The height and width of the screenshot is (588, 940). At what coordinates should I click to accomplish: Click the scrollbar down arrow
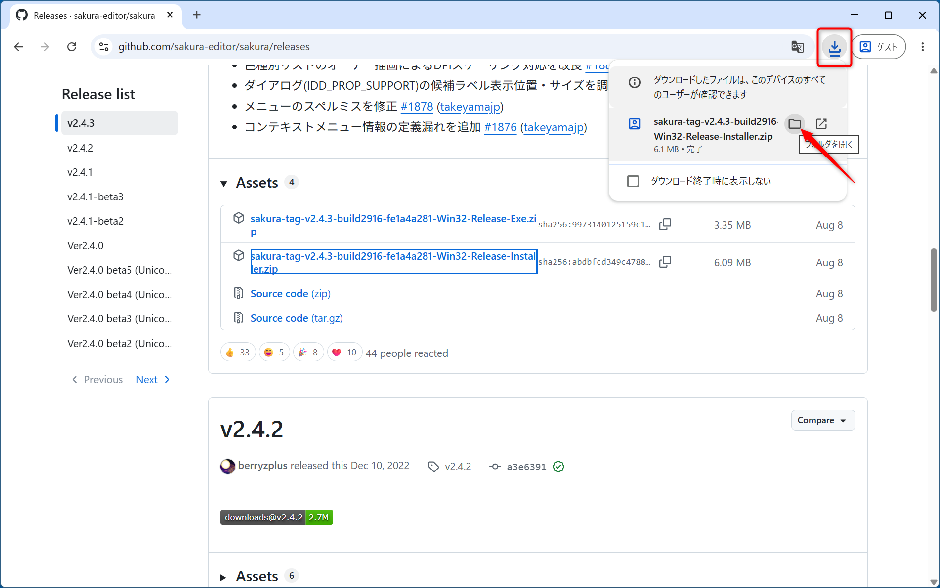[934, 582]
